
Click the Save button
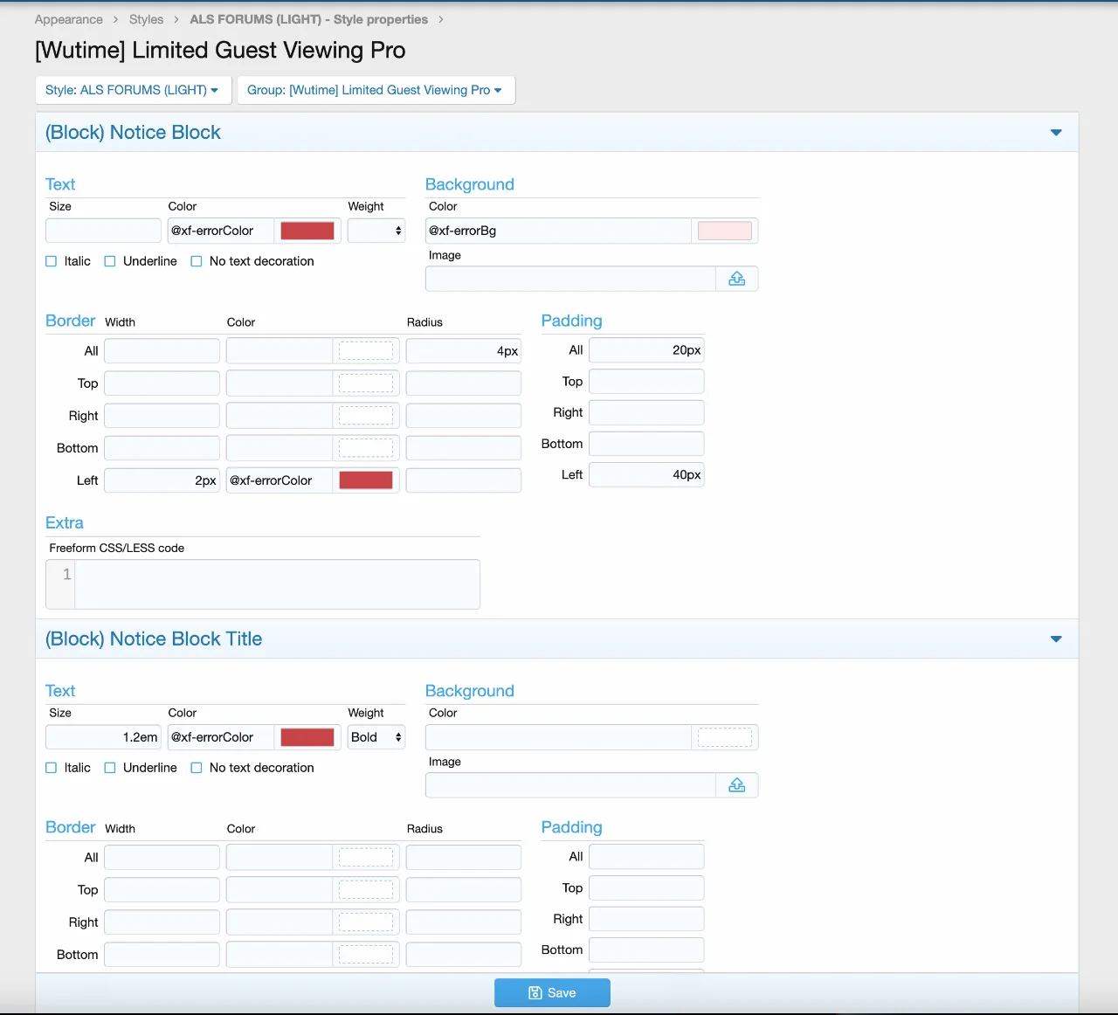pos(552,993)
